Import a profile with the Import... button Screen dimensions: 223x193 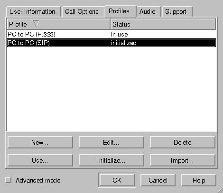click(183, 160)
